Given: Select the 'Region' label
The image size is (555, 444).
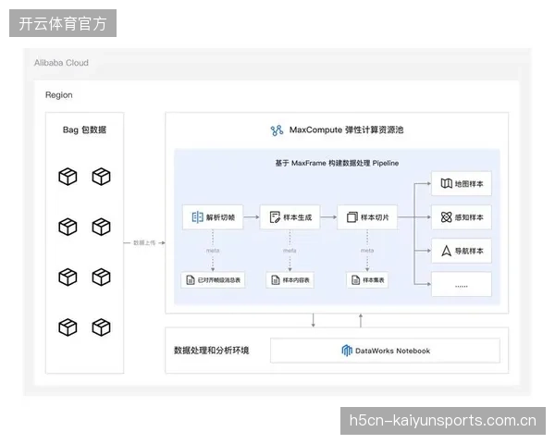Looking at the screenshot, I should point(59,95).
